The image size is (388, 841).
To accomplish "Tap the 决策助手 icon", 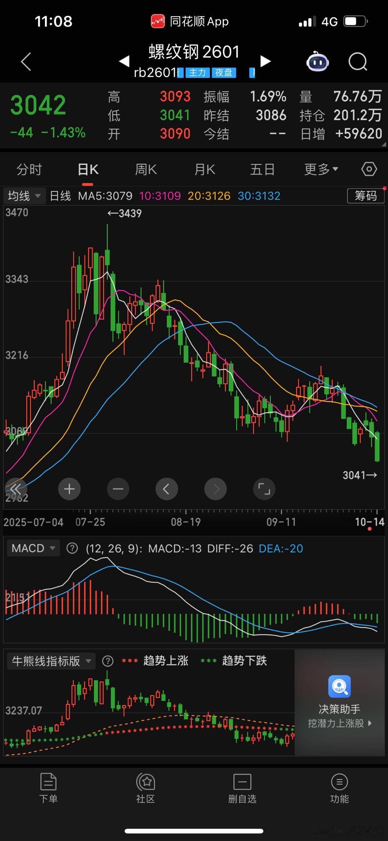I will 339,686.
